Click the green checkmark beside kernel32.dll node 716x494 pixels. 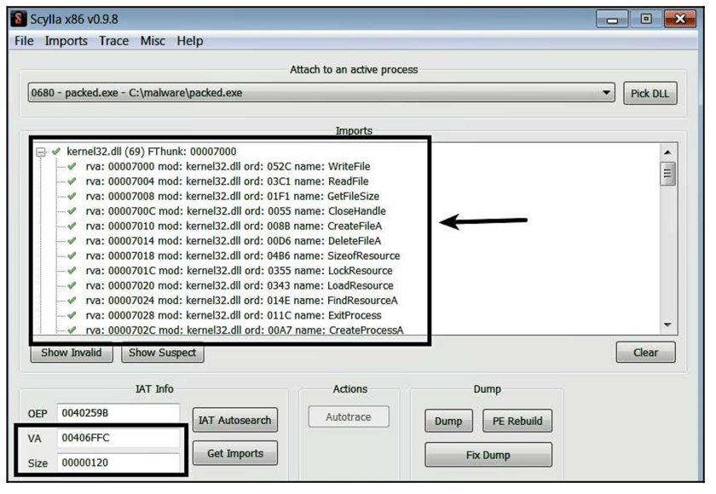55,151
